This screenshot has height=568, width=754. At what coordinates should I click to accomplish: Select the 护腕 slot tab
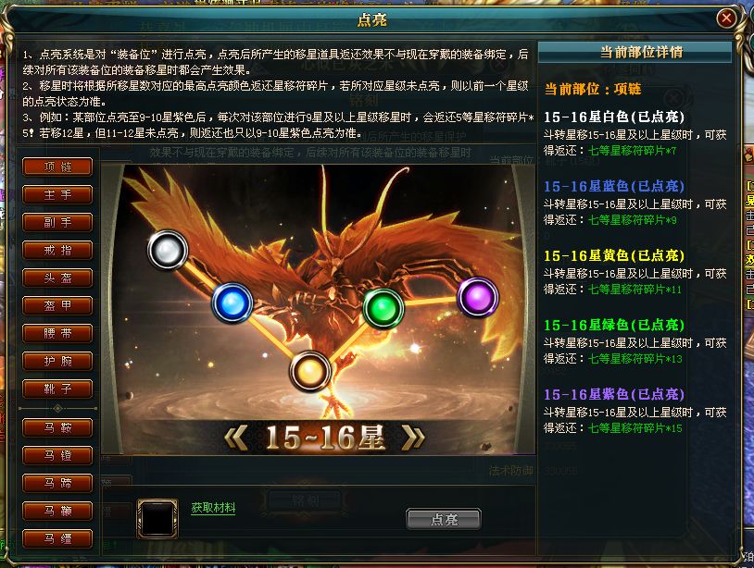point(57,361)
